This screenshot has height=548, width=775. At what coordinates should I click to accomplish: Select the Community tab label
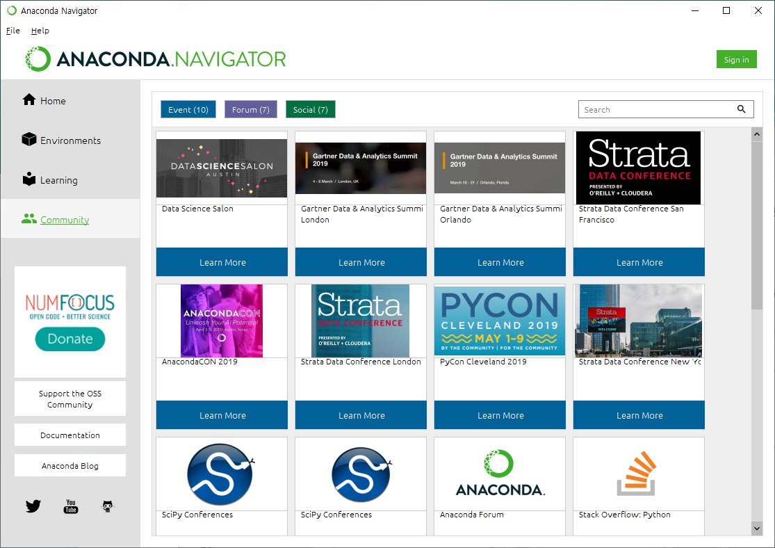[x=65, y=220]
